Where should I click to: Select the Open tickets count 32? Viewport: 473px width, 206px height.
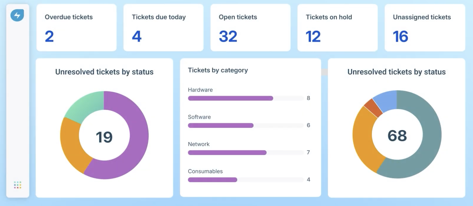(x=228, y=37)
